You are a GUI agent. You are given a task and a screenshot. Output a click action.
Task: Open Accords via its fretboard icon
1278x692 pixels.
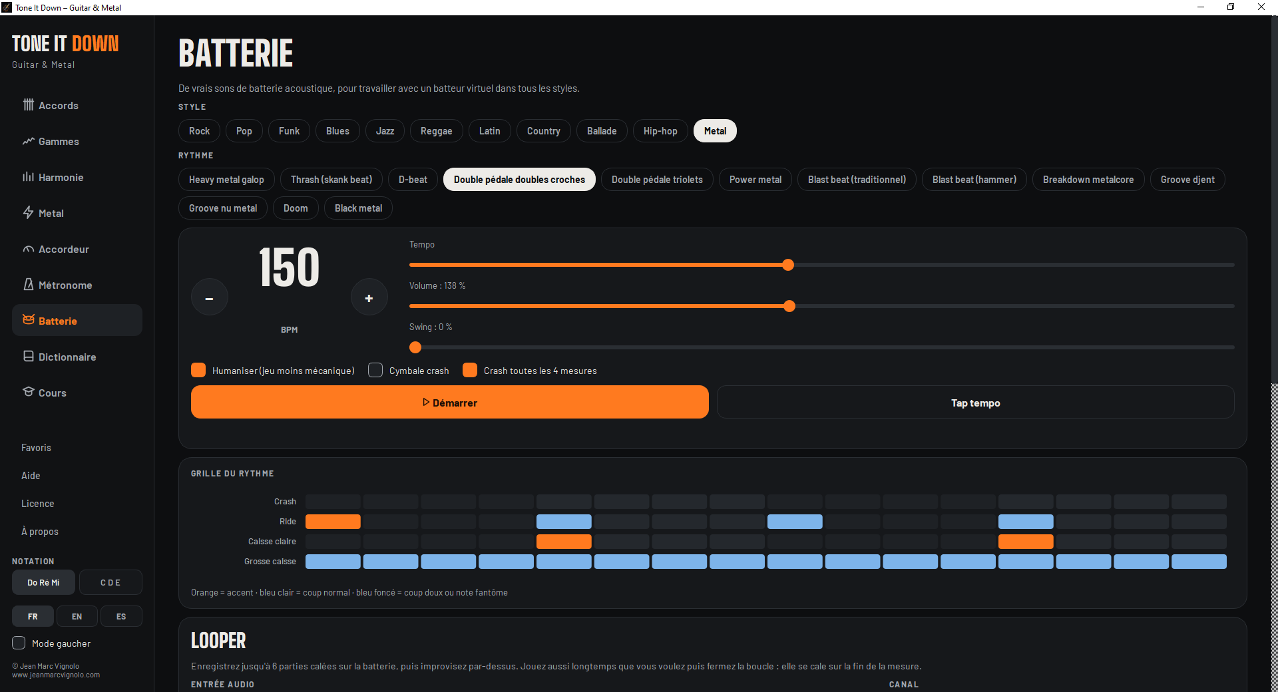click(x=28, y=105)
